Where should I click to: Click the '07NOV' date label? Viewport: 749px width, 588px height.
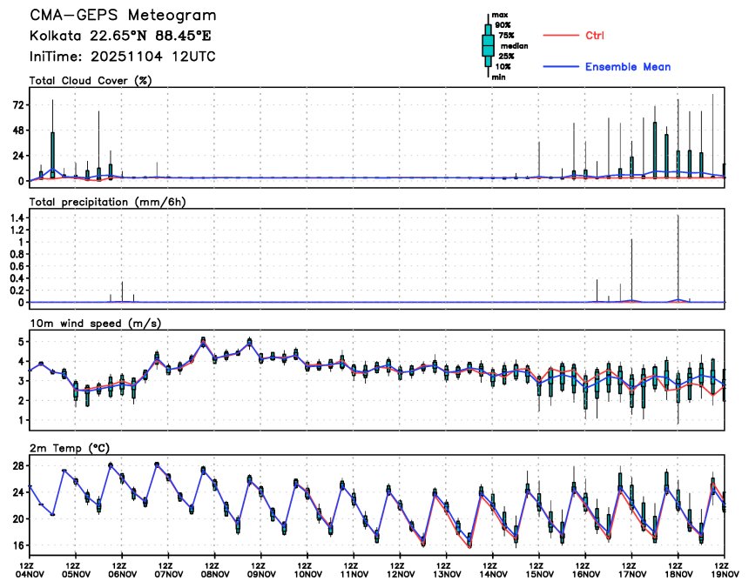coord(169,575)
